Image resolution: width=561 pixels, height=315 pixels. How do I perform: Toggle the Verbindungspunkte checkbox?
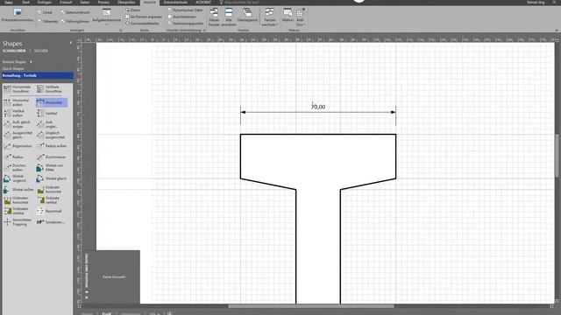coord(170,24)
